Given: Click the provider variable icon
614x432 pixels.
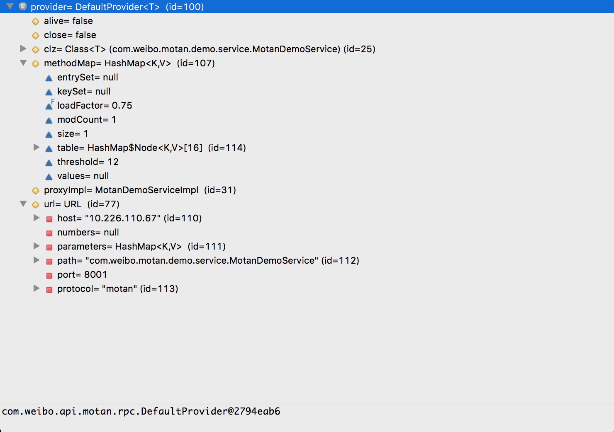Looking at the screenshot, I should (x=23, y=7).
